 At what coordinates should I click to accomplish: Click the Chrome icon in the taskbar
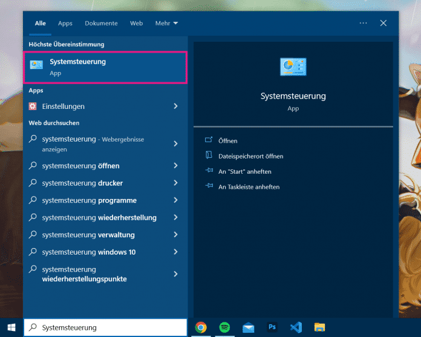201,327
